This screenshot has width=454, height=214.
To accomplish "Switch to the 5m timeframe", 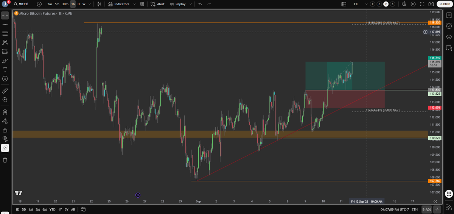I will point(57,4).
